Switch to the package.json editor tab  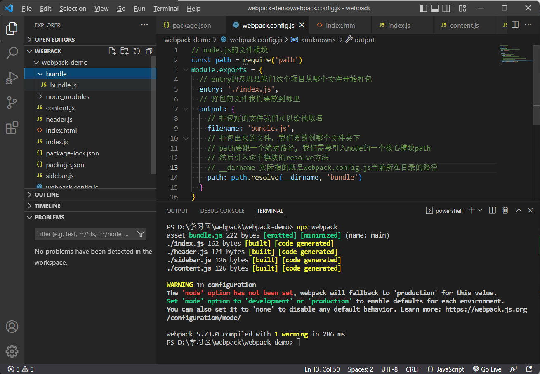coord(191,25)
